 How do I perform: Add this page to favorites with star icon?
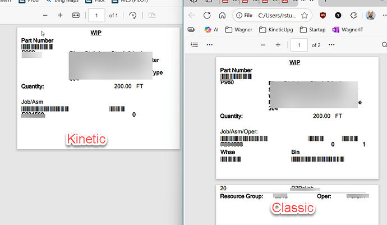click(305, 15)
